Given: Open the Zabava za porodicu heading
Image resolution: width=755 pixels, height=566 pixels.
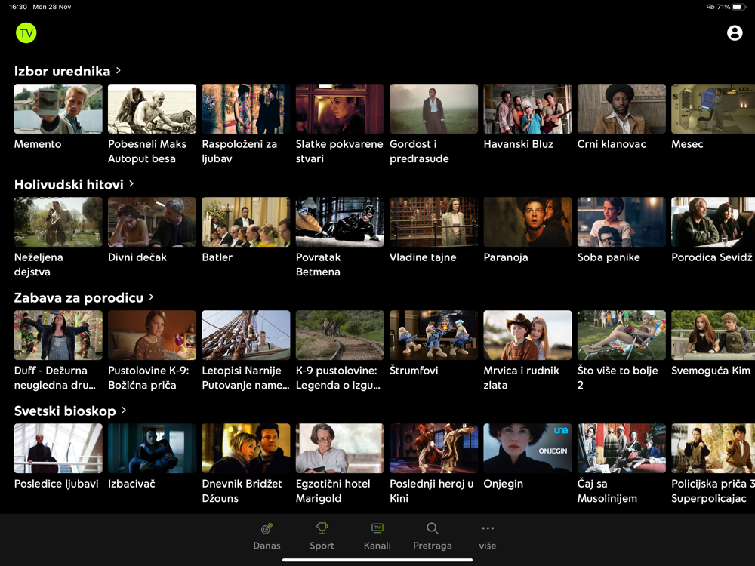Looking at the screenshot, I should pos(79,297).
